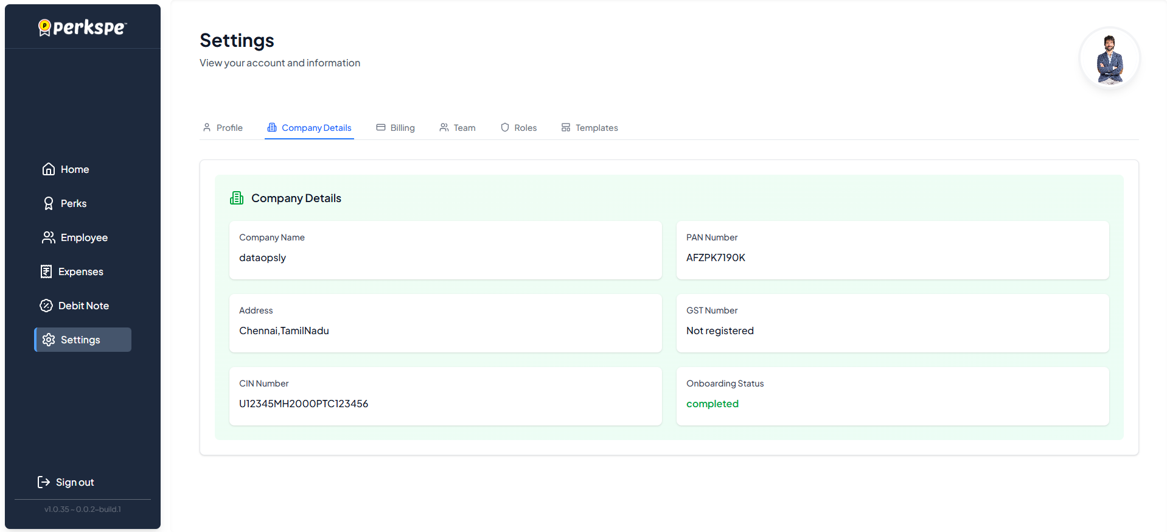Click the Settings gear icon

coord(49,340)
